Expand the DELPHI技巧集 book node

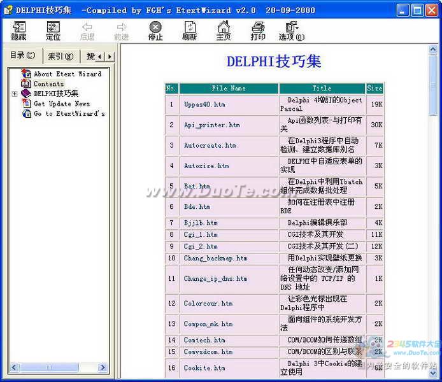point(15,94)
